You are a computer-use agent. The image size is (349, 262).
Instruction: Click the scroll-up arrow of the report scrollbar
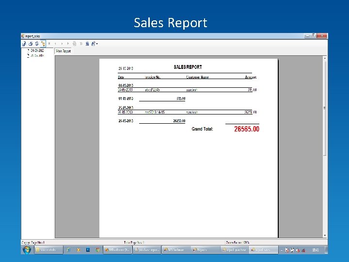(x=325, y=58)
